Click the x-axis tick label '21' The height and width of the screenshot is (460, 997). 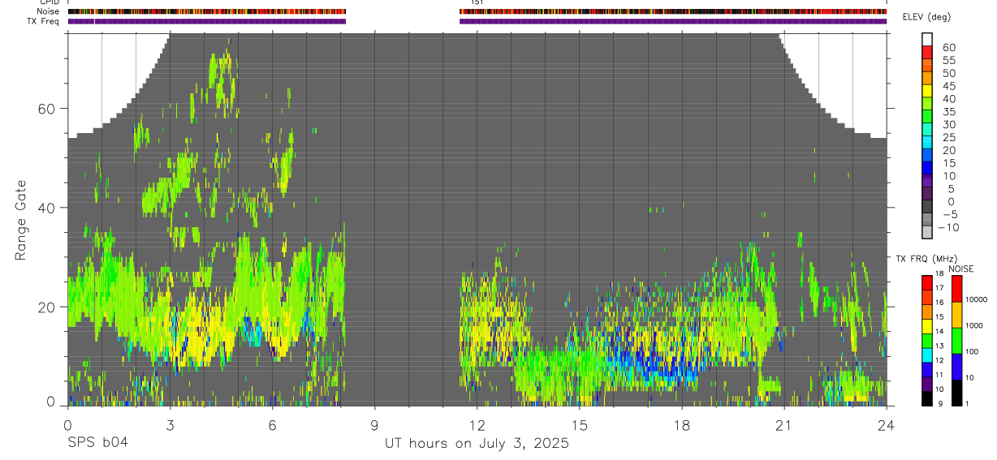click(x=783, y=424)
